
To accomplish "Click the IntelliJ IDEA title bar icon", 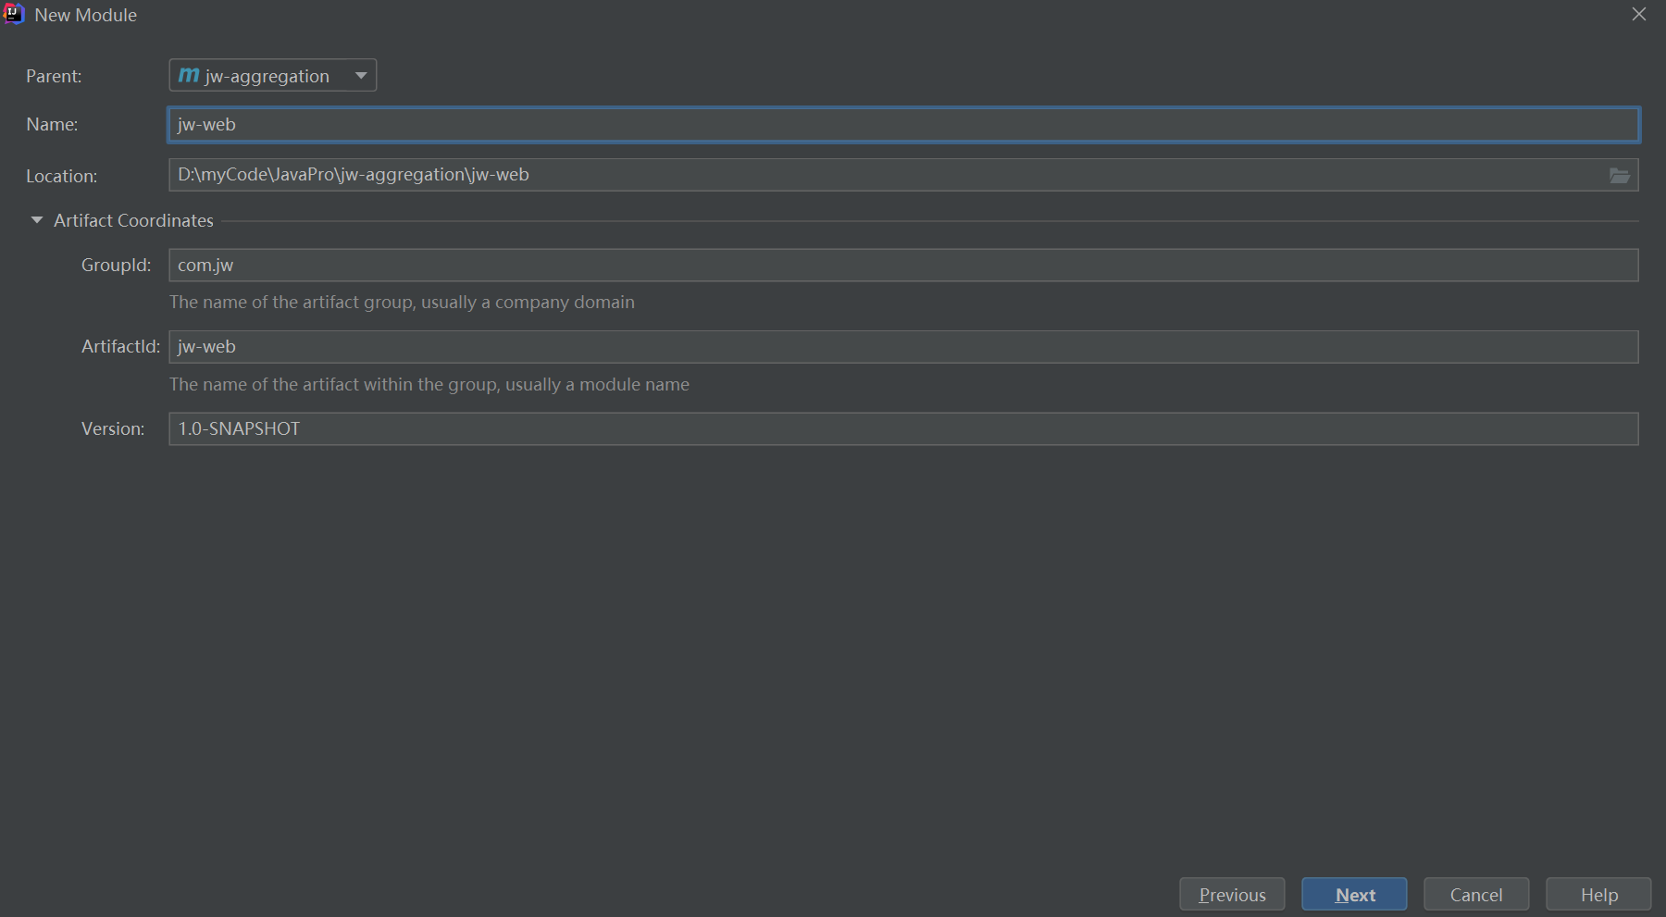I will [14, 14].
